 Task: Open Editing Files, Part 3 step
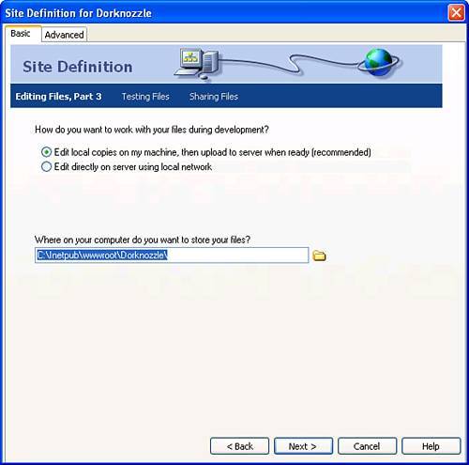(58, 96)
